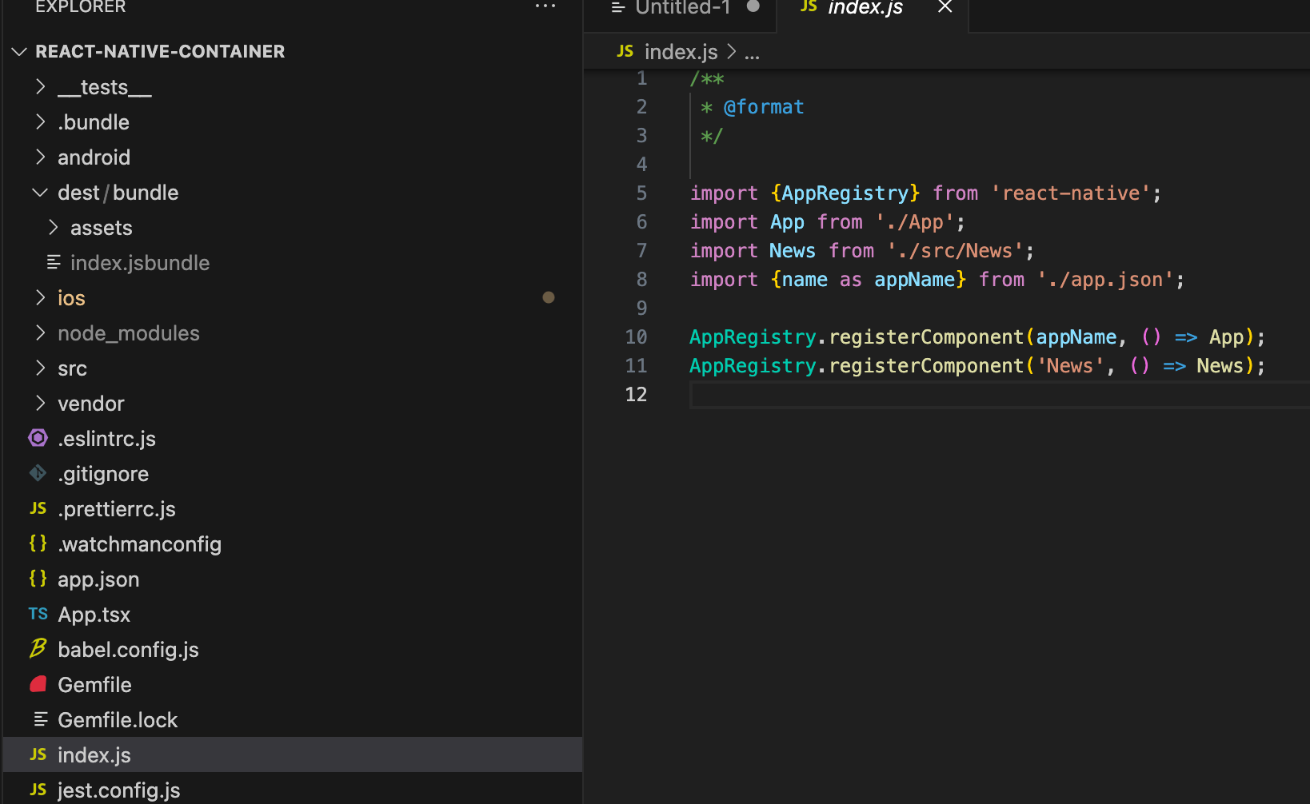Image resolution: width=1310 pixels, height=804 pixels.
Task: Expand the node_modules folder
Action: tap(41, 332)
